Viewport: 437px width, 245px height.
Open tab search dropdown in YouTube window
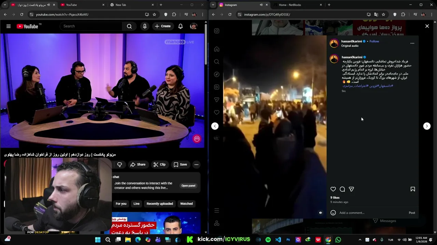click(5, 5)
